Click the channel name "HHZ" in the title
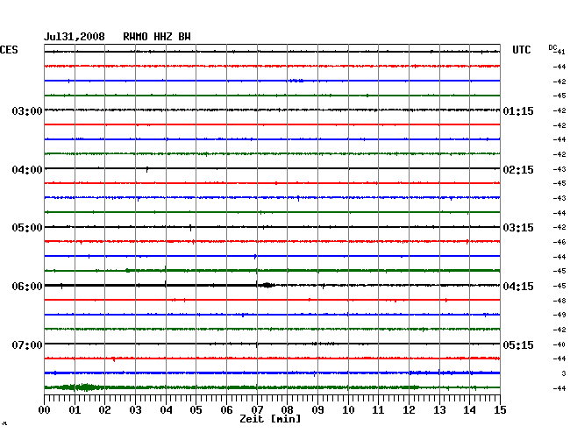Viewport: 570px width, 433px height. coord(163,37)
